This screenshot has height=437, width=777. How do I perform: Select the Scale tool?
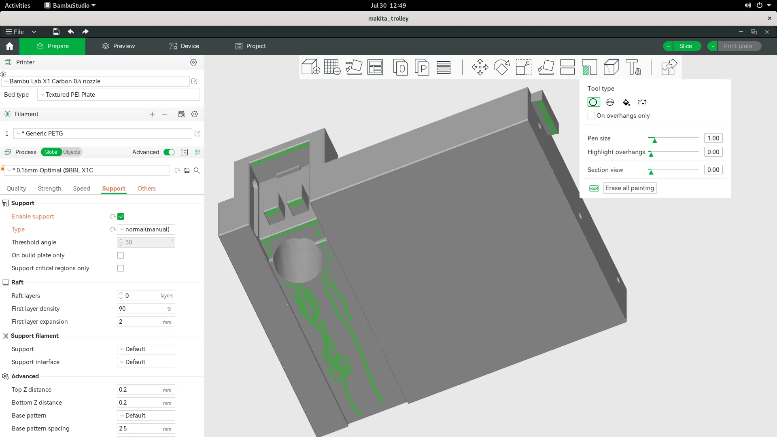pyautogui.click(x=523, y=67)
